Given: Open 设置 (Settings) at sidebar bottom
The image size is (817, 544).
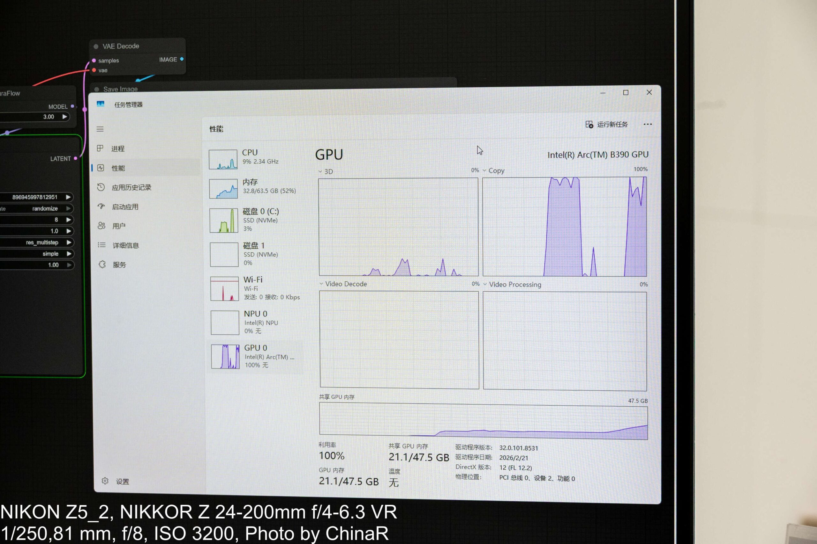Looking at the screenshot, I should (116, 481).
